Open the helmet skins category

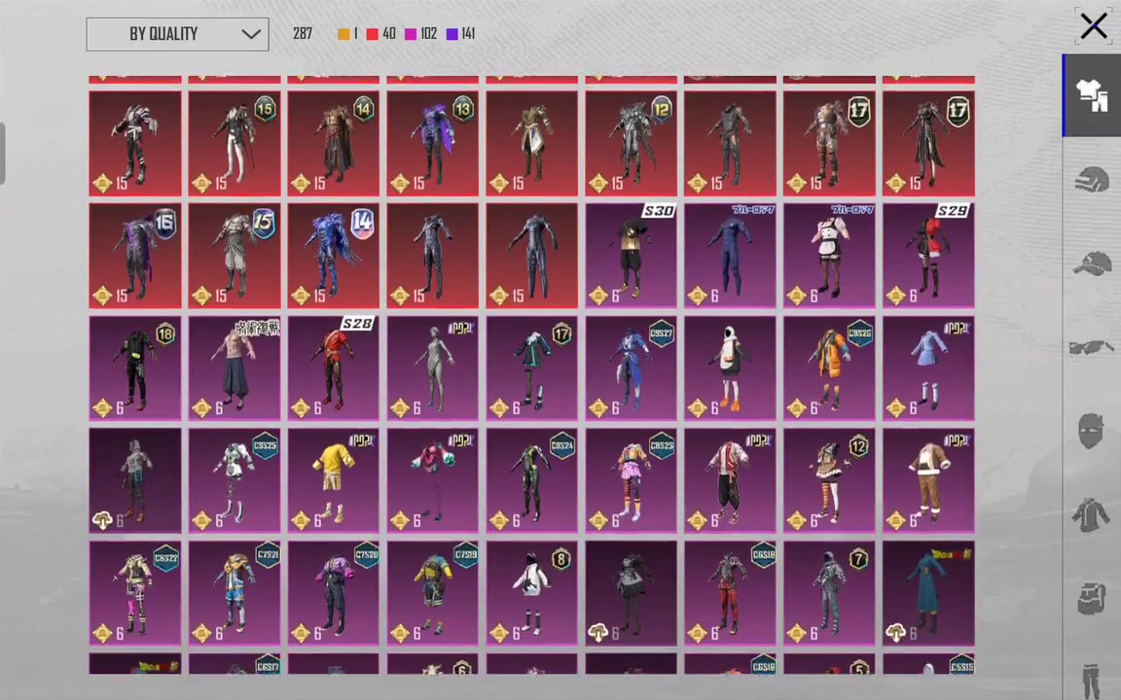coord(1092,179)
